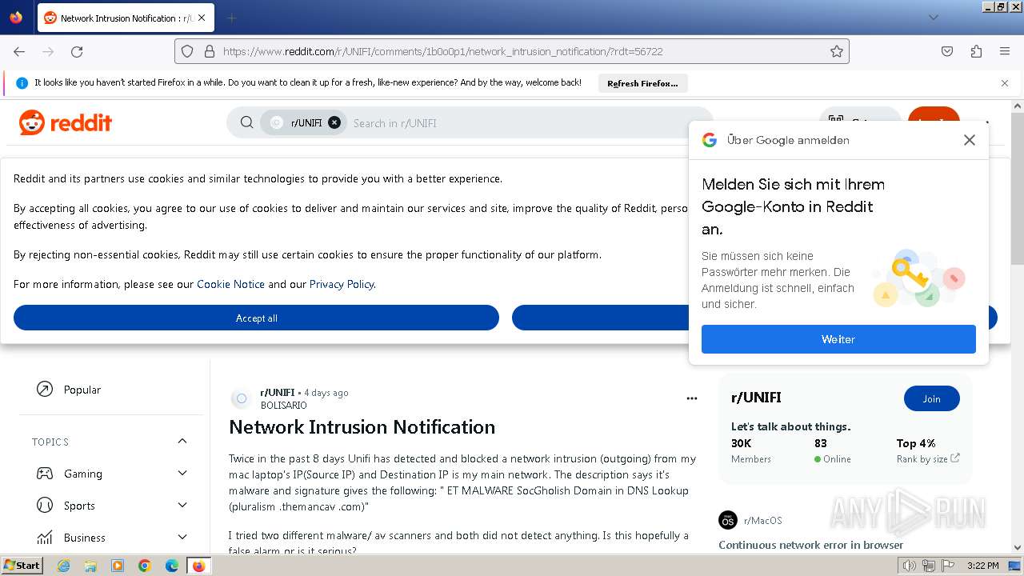Image resolution: width=1024 pixels, height=576 pixels.
Task: Open File Explorer from taskbar
Action: [x=90, y=566]
